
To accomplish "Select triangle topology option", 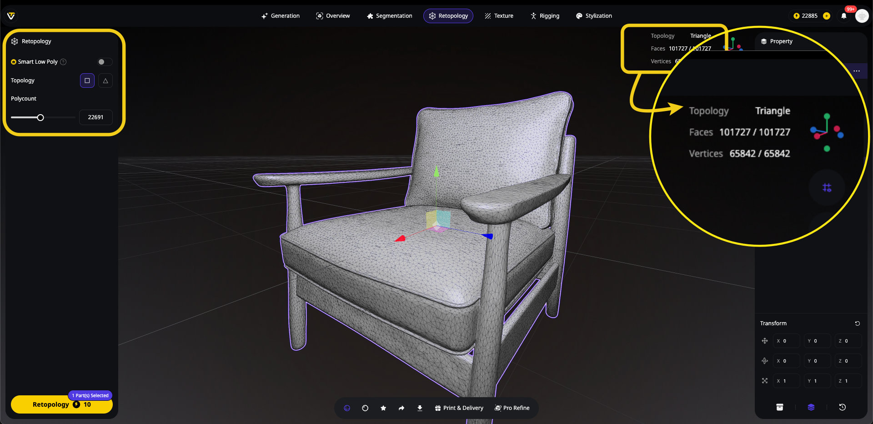I will click(105, 81).
